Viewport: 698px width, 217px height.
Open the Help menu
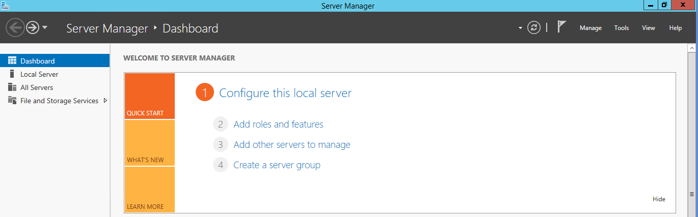[675, 28]
